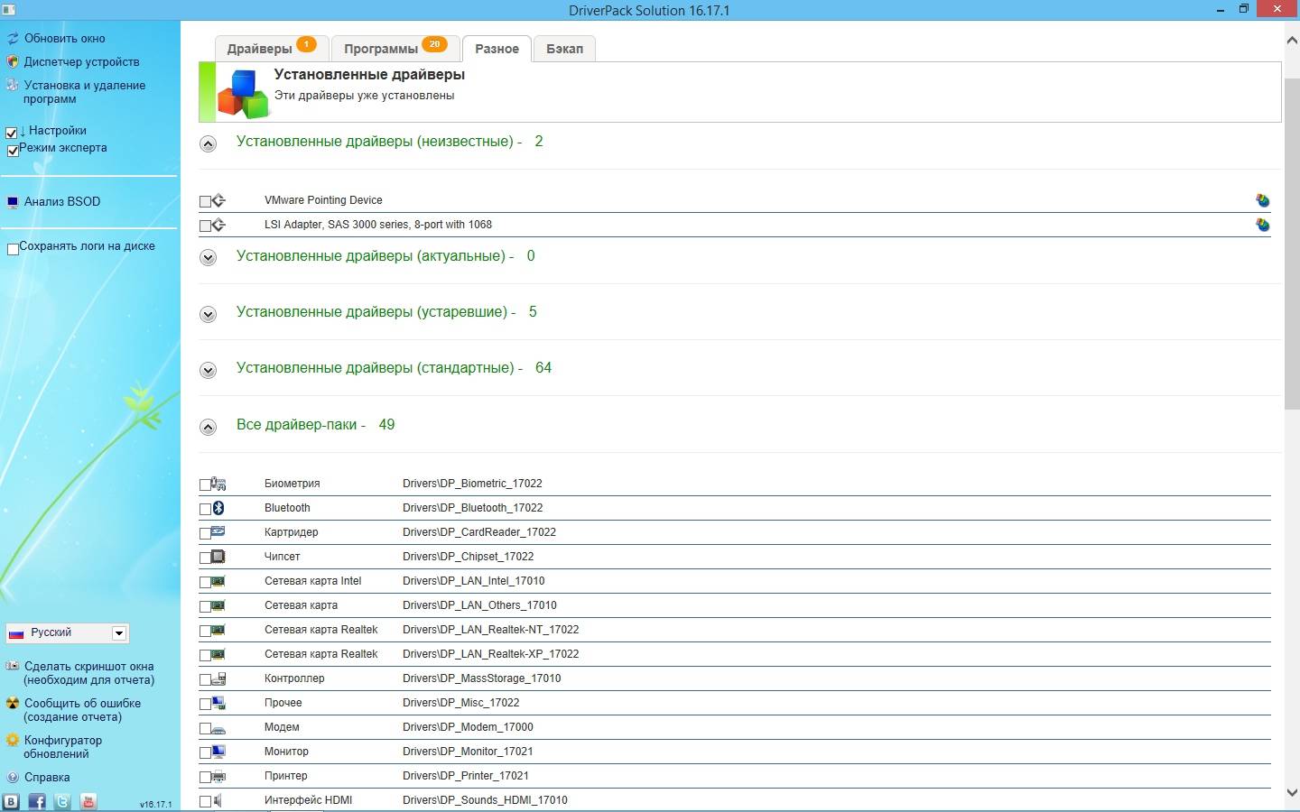
Task: Open Конфигуратор обновлений
Action: click(x=62, y=747)
